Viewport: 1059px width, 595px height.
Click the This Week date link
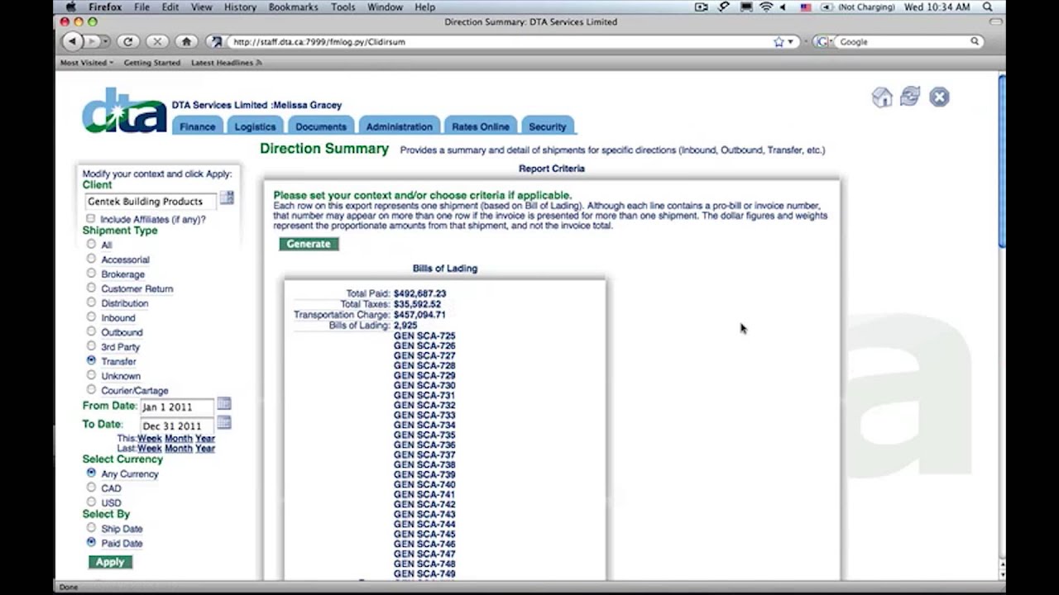coord(150,438)
